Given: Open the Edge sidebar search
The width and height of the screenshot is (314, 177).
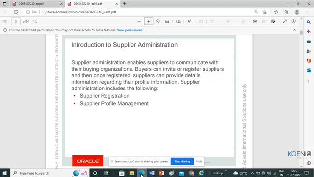Looking at the screenshot, I should pos(309,22).
